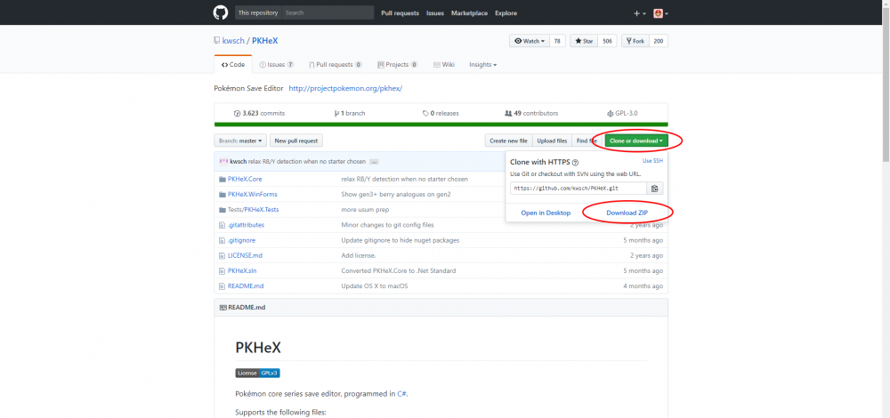Open the Branch: master dropdown
Viewport: 890px width, 418px height.
240,141
